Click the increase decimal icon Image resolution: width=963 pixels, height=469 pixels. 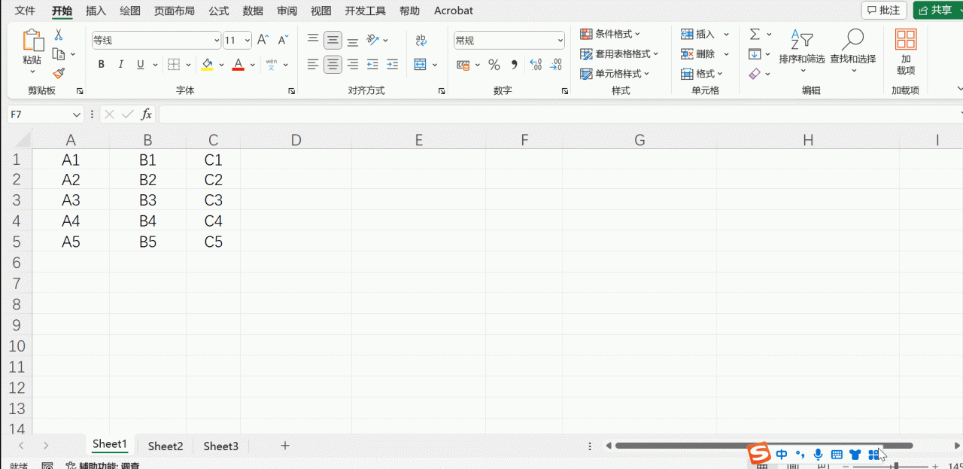(x=536, y=65)
